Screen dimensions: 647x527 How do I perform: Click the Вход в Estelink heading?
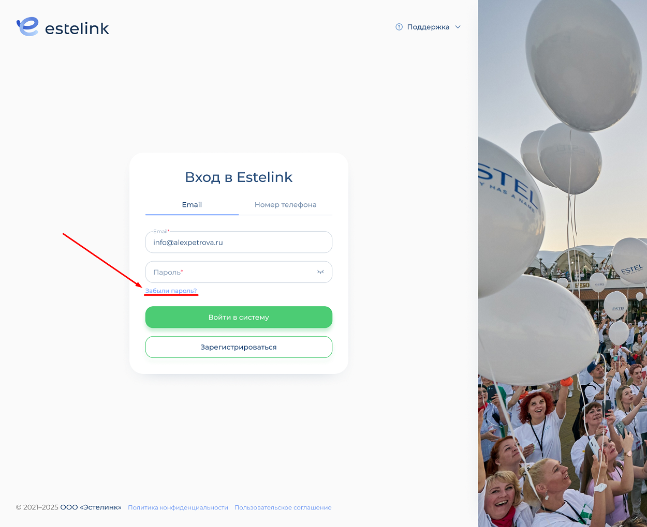click(239, 177)
